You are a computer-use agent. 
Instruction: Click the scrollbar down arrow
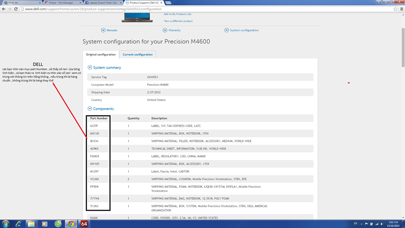point(403,218)
